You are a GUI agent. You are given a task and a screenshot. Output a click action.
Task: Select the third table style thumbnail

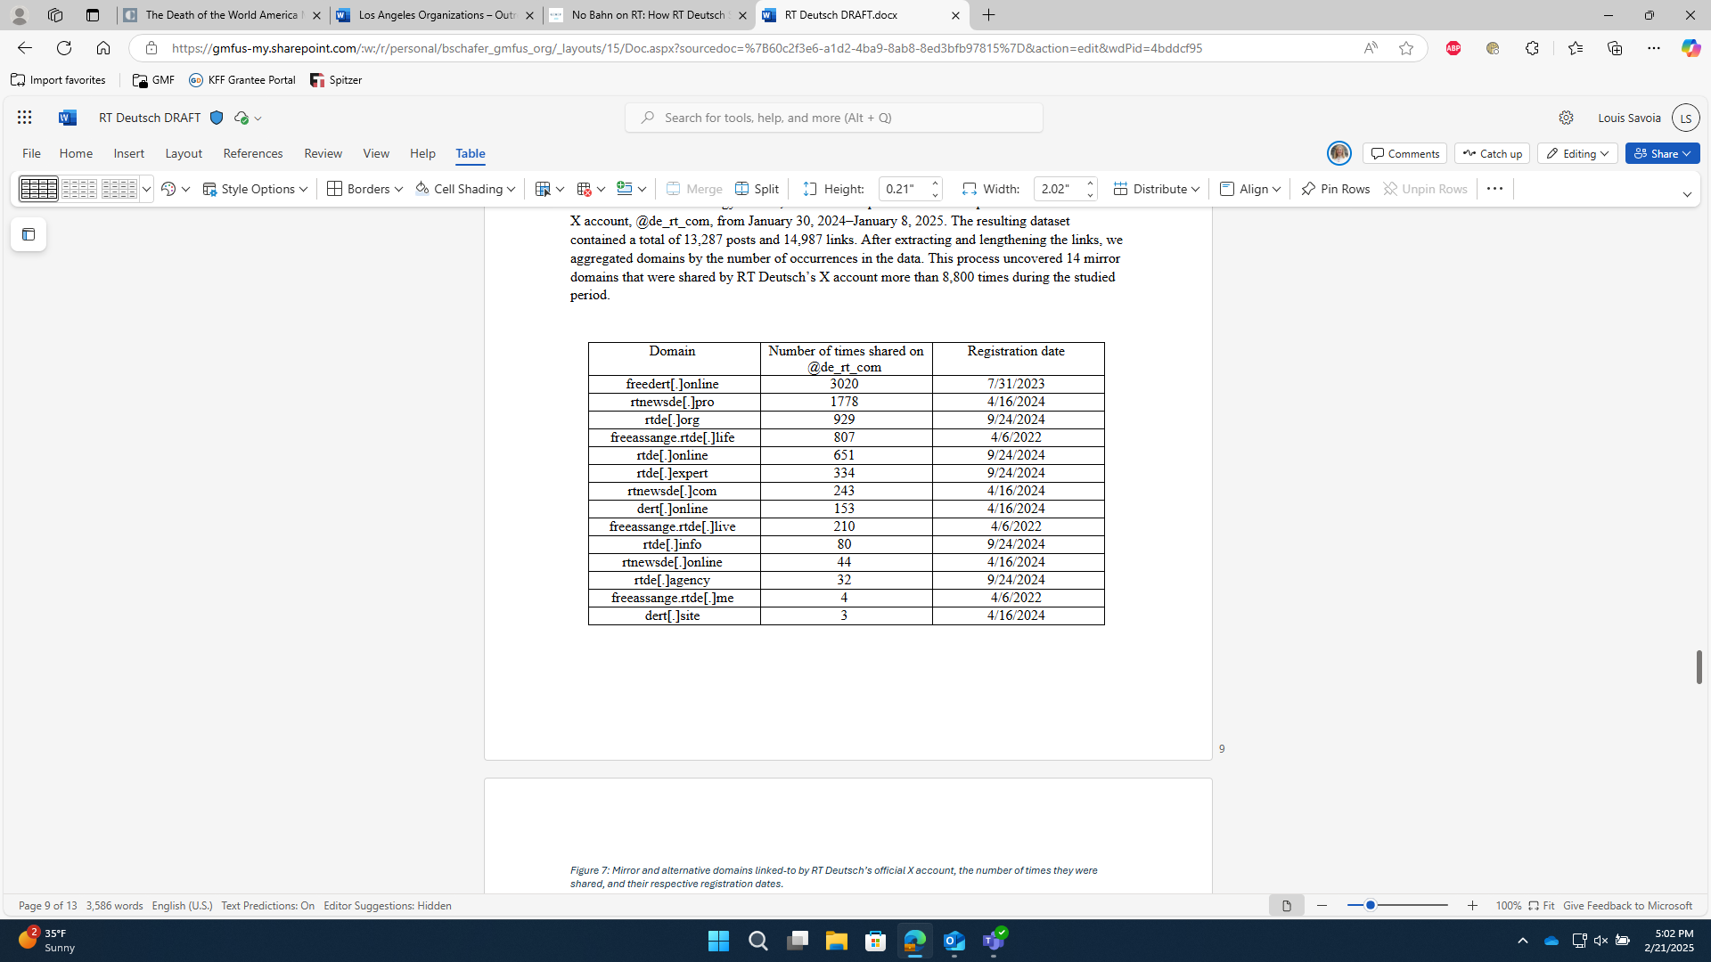pyautogui.click(x=119, y=189)
